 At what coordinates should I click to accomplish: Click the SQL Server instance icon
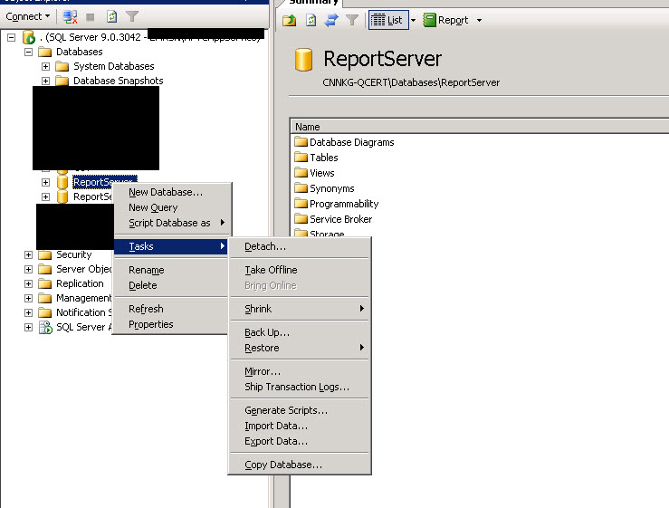(29, 37)
